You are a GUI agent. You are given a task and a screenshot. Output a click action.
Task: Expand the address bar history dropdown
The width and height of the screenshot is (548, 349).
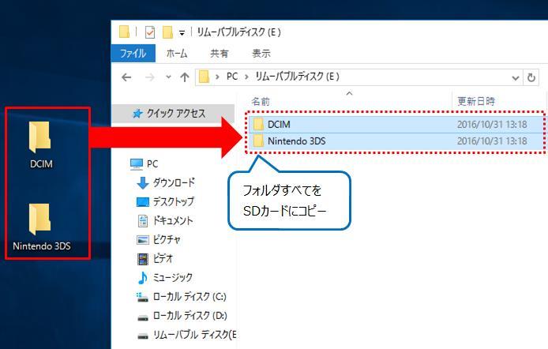516,77
